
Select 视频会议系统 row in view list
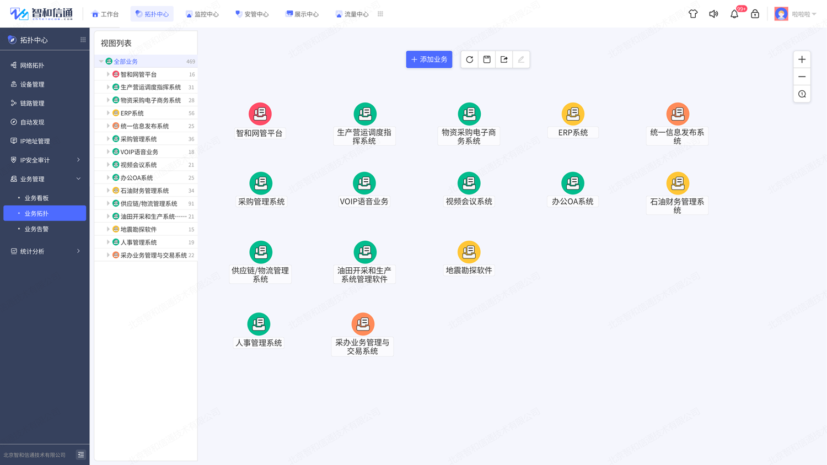(x=146, y=165)
